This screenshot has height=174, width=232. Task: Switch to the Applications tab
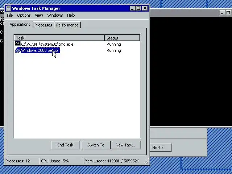(x=20, y=24)
